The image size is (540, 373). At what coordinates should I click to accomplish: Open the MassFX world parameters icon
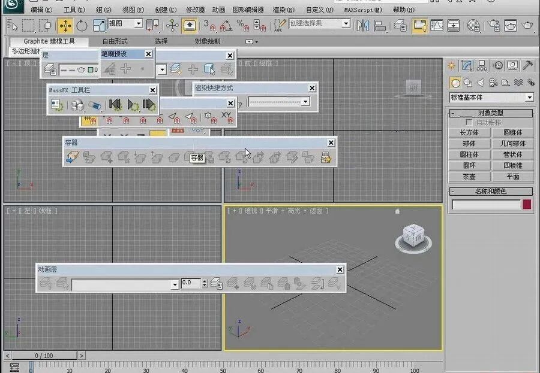click(57, 105)
